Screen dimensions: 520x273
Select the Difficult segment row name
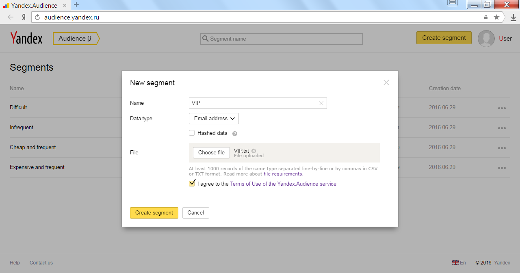(18, 108)
